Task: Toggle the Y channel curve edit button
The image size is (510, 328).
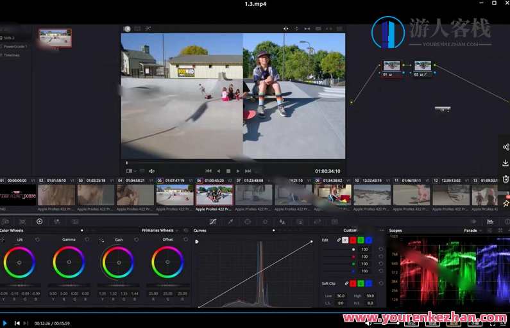Action: (x=345, y=240)
